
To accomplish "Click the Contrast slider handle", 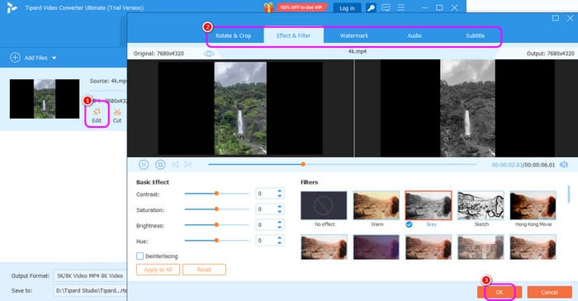I will point(216,194).
